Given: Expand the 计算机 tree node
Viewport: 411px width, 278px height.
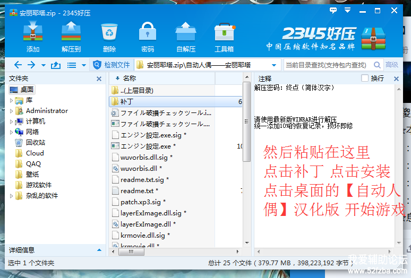Looking at the screenshot, I should point(11,121).
